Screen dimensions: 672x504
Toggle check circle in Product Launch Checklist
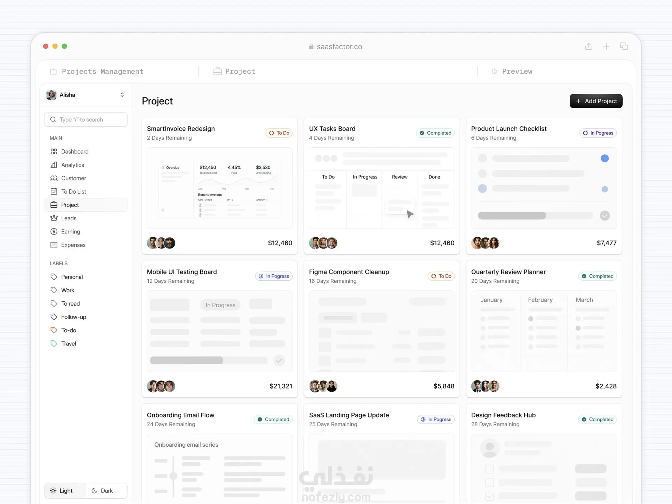tap(604, 216)
